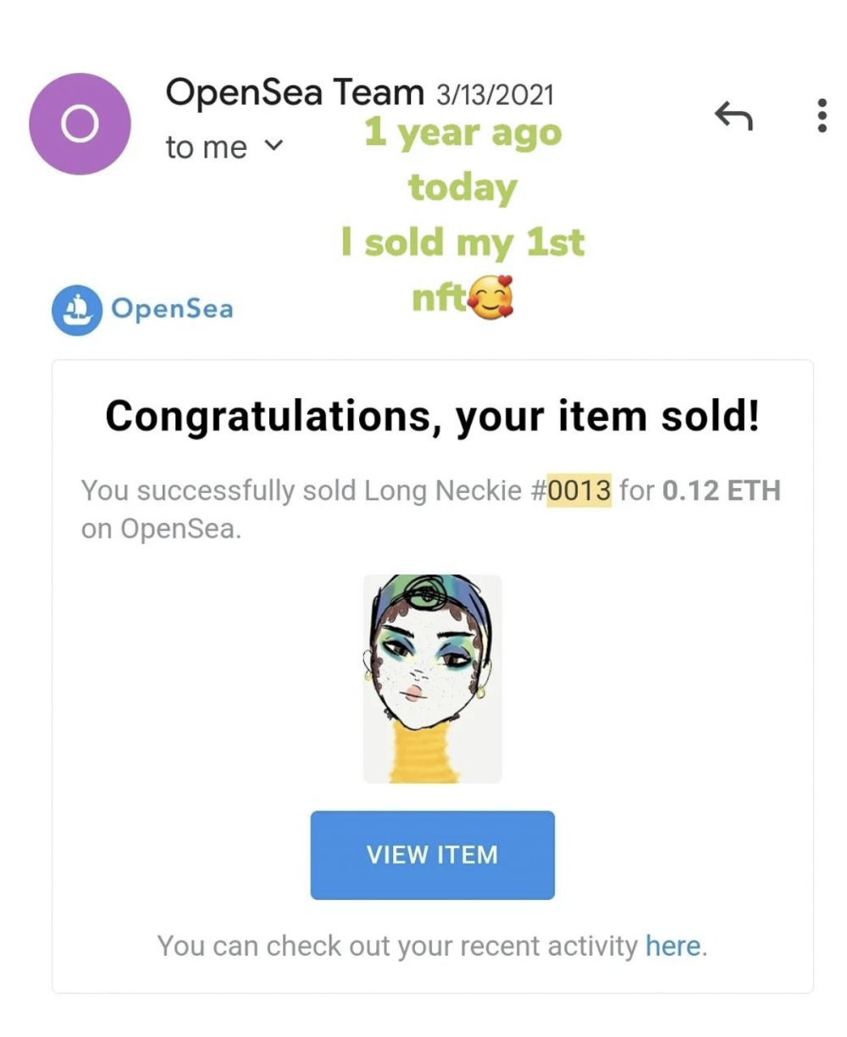Click the OpenSea Team sender name
This screenshot has width=847, height=1037.
tap(294, 92)
